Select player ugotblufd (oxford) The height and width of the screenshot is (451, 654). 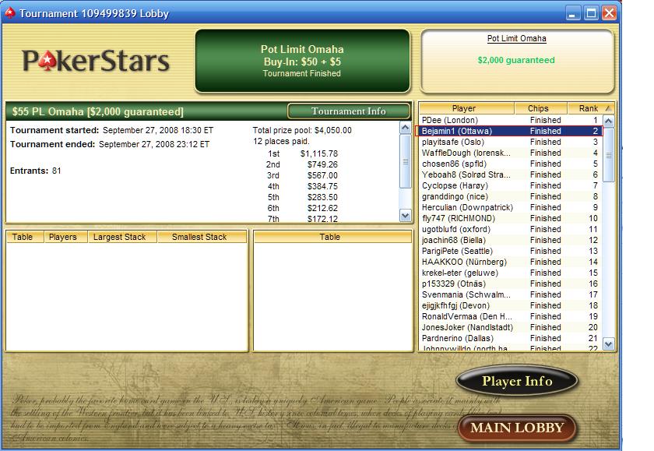[510, 229]
